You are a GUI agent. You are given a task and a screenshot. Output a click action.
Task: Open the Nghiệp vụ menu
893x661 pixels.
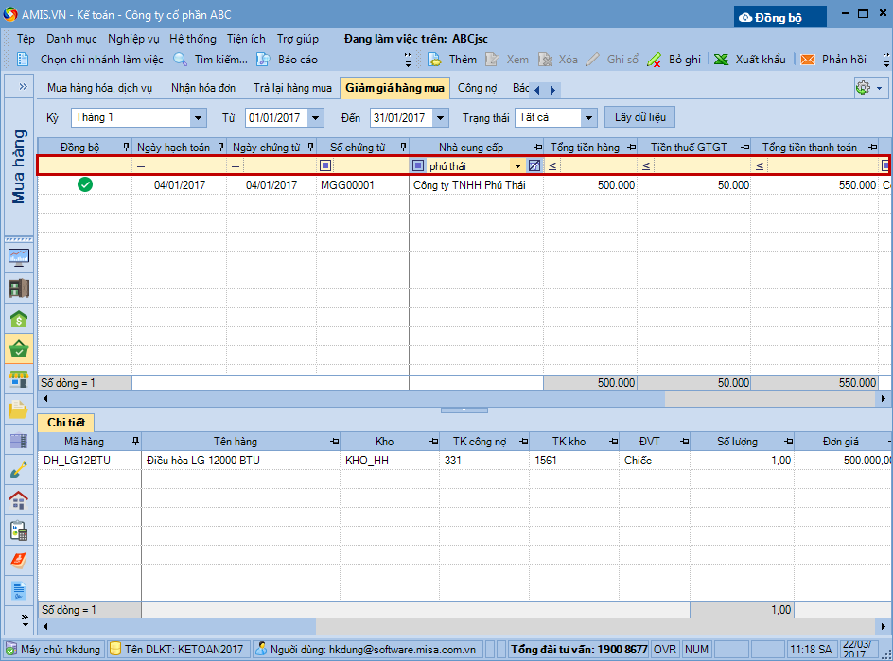133,39
